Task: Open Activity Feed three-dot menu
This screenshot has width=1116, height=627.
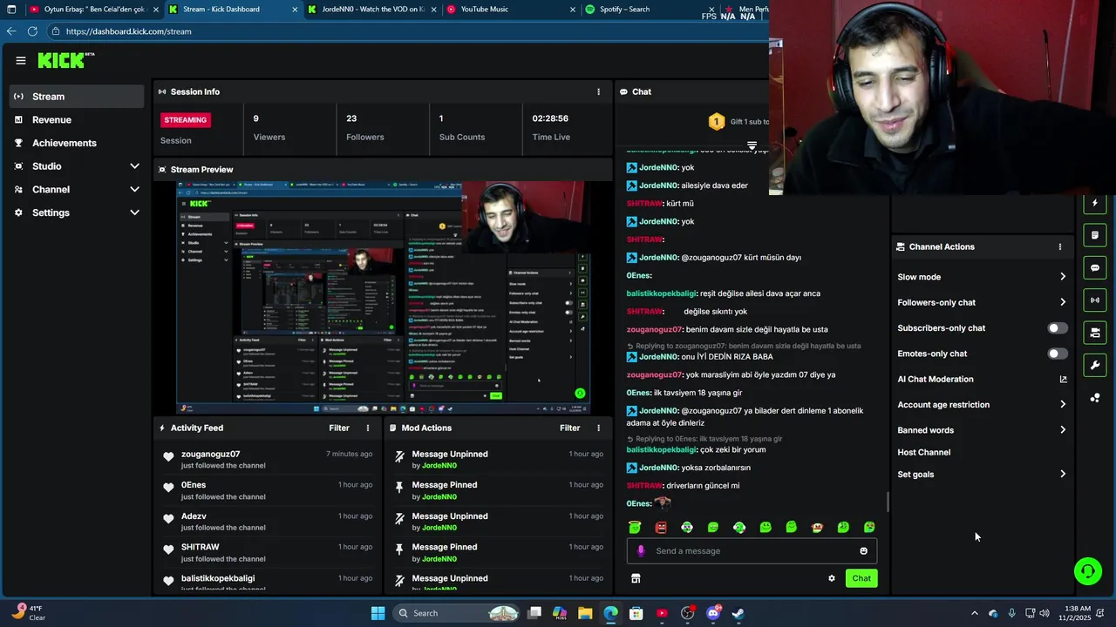Action: tap(368, 428)
